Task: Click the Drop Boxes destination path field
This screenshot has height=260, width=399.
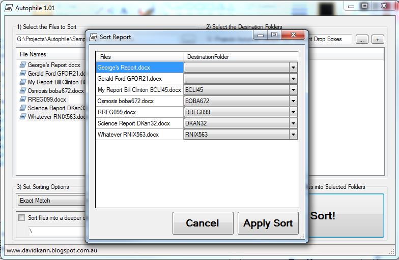Action: tap(330, 39)
